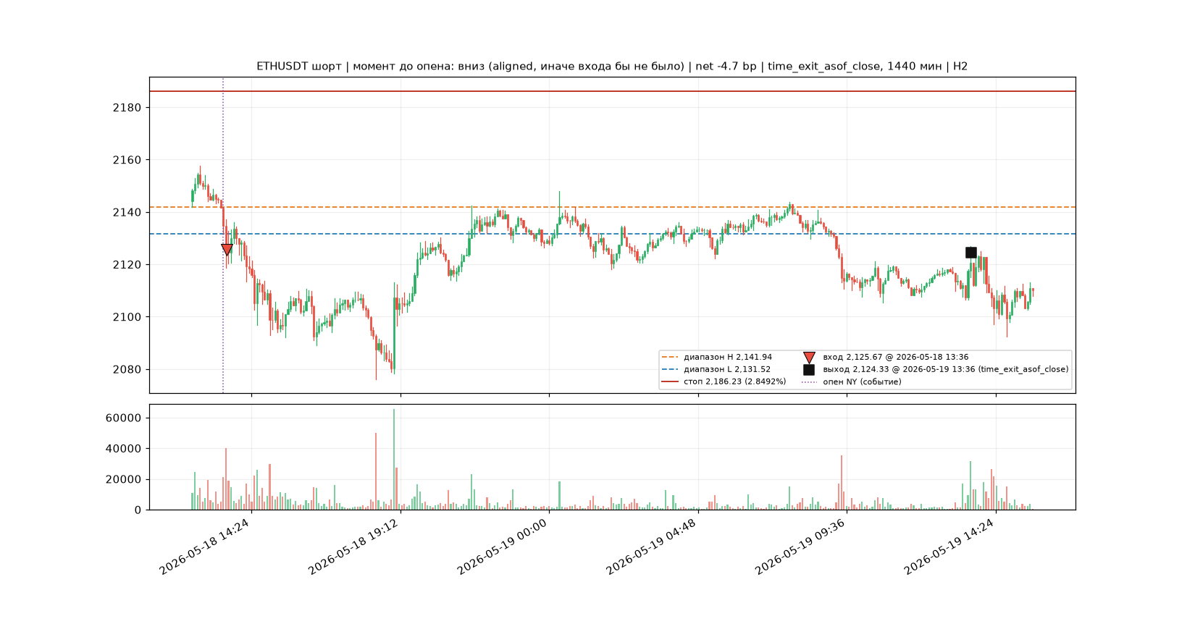The width and height of the screenshot is (1195, 637).
Task: Click the "2026-05-19 00:00" time axis label
Action: (502, 547)
